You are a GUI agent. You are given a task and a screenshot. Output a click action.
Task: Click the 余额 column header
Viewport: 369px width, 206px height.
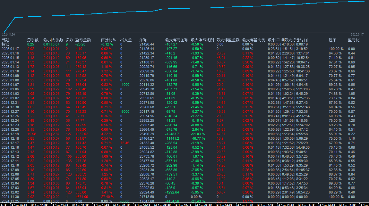click(x=143, y=40)
